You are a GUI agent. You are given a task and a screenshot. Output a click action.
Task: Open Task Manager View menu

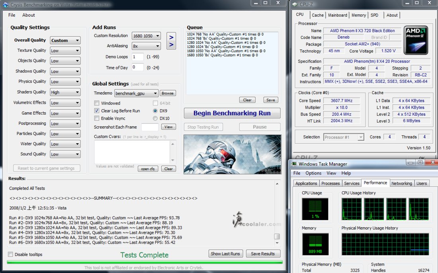[331, 173]
